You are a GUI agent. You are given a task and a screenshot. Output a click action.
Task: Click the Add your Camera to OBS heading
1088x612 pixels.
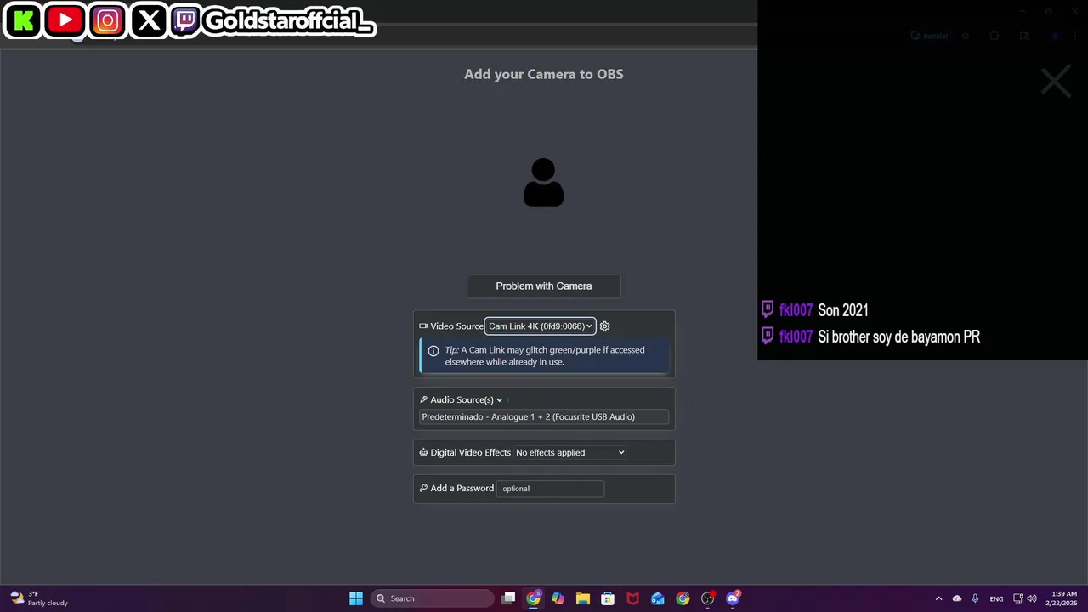(544, 74)
